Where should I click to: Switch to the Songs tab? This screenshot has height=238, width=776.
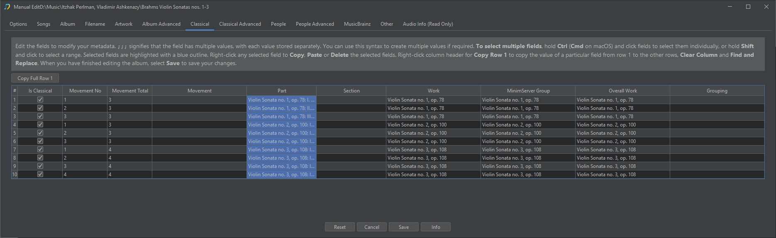pyautogui.click(x=44, y=24)
